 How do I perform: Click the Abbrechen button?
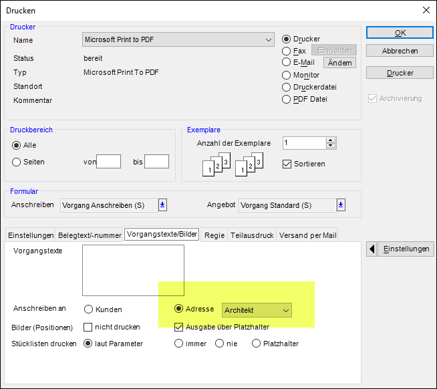(x=400, y=51)
